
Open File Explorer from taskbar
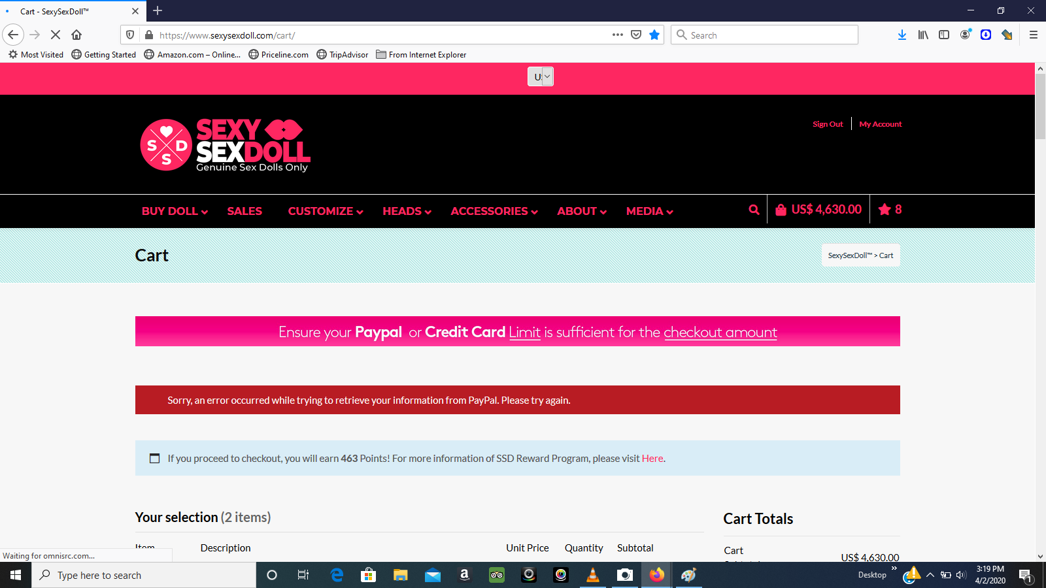(x=401, y=575)
